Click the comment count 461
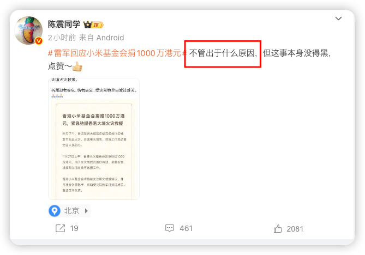The width and height of the screenshot is (365, 255). point(186,228)
